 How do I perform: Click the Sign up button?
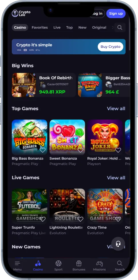point(116,14)
